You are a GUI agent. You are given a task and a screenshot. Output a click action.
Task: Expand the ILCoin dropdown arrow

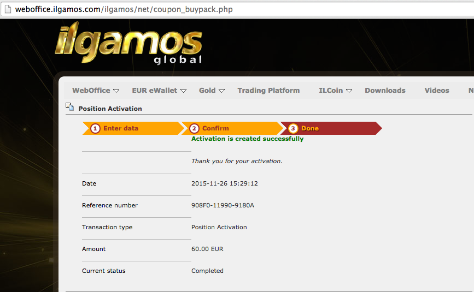pos(349,91)
